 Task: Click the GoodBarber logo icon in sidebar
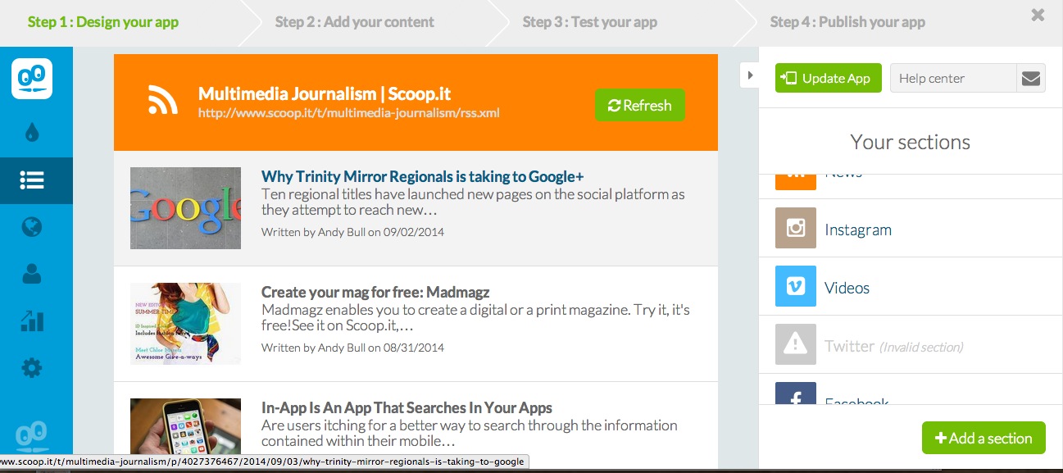pyautogui.click(x=32, y=79)
